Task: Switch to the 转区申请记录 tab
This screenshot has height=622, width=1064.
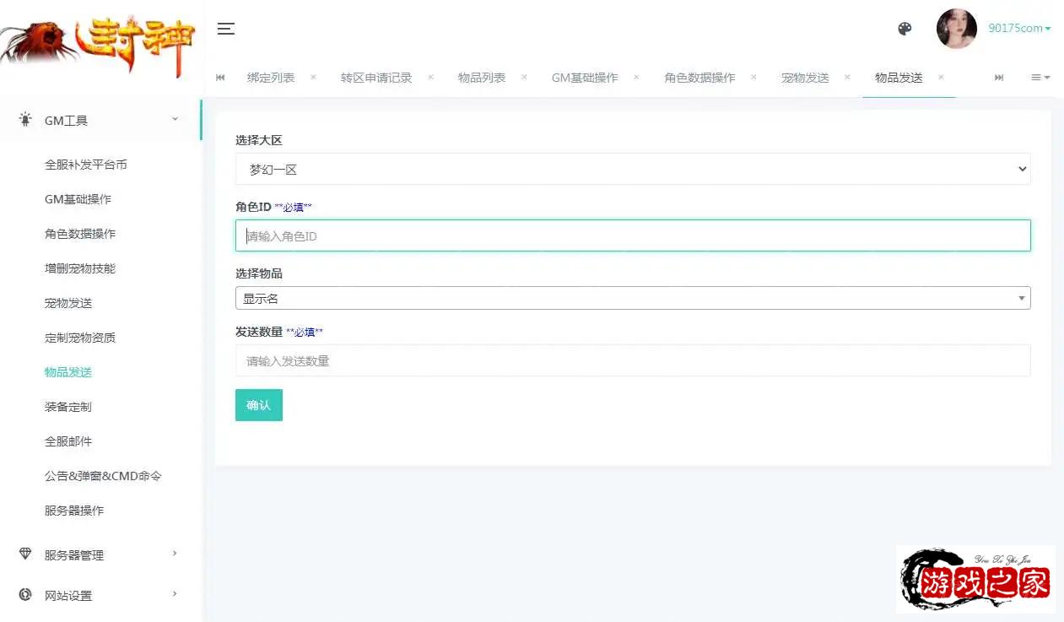Action: click(376, 78)
